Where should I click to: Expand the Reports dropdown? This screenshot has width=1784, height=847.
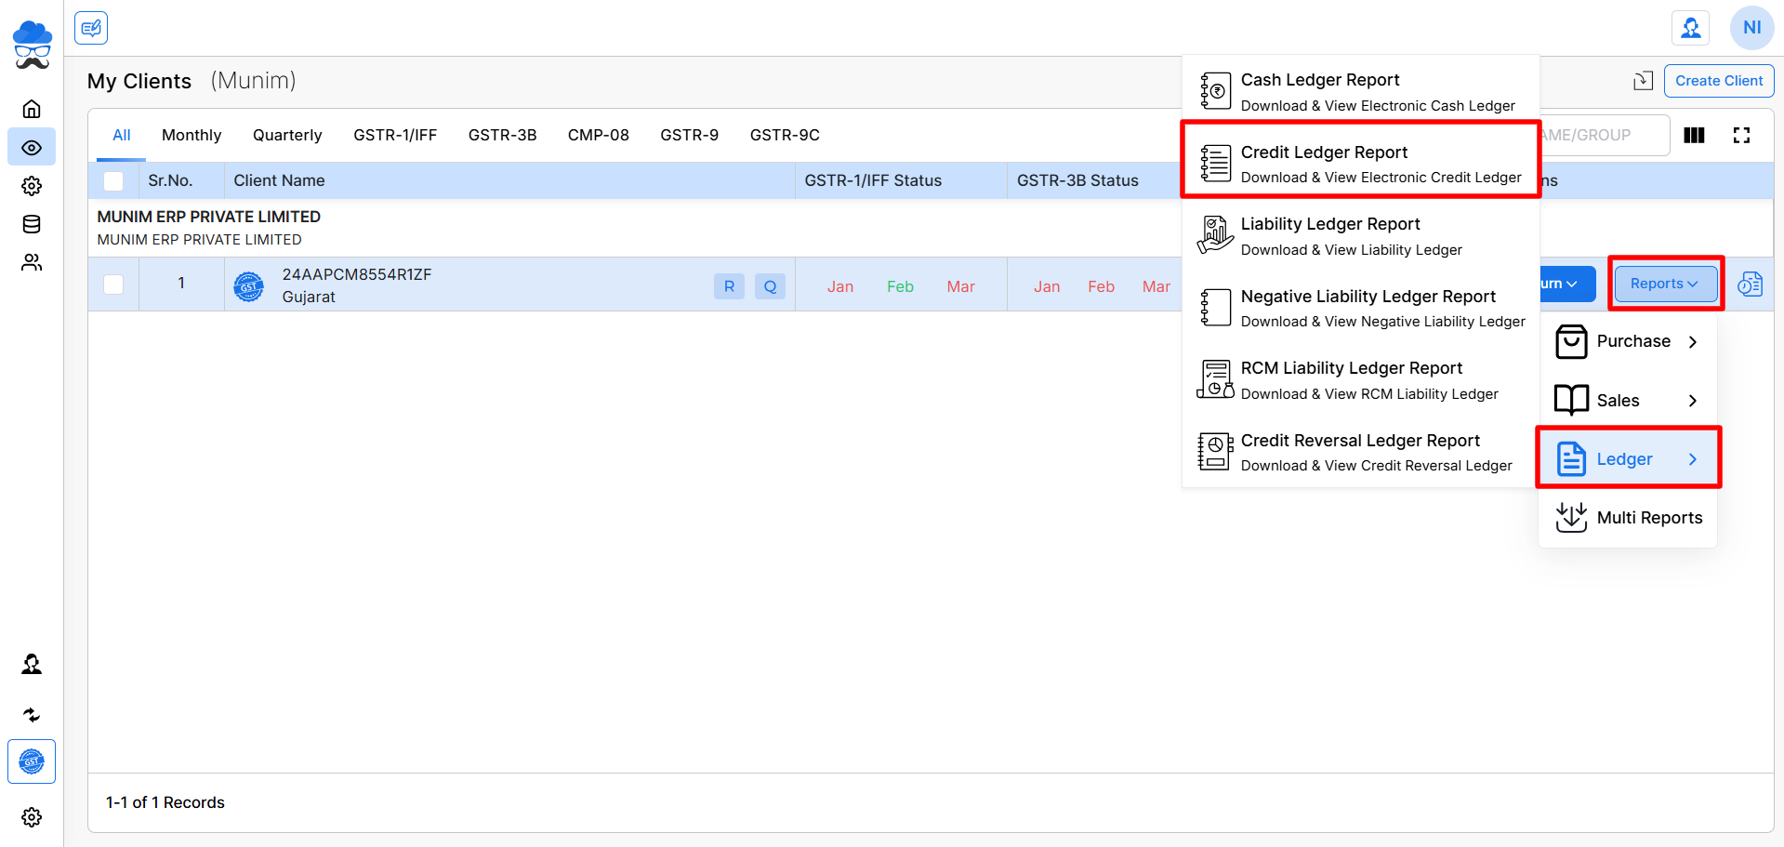pyautogui.click(x=1665, y=284)
